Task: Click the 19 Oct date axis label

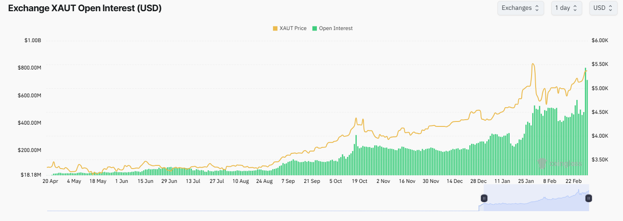Action: pos(359,182)
